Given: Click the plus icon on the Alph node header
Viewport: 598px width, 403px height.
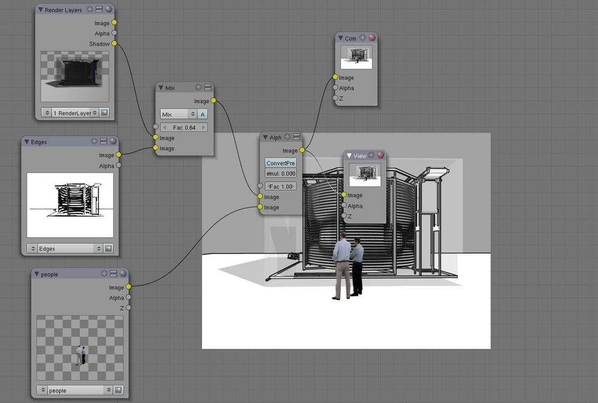Looking at the screenshot, I should click(287, 136).
